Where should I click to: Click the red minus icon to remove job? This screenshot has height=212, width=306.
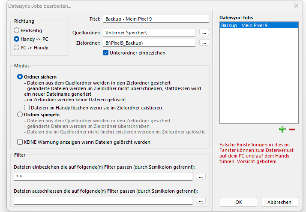(x=292, y=129)
